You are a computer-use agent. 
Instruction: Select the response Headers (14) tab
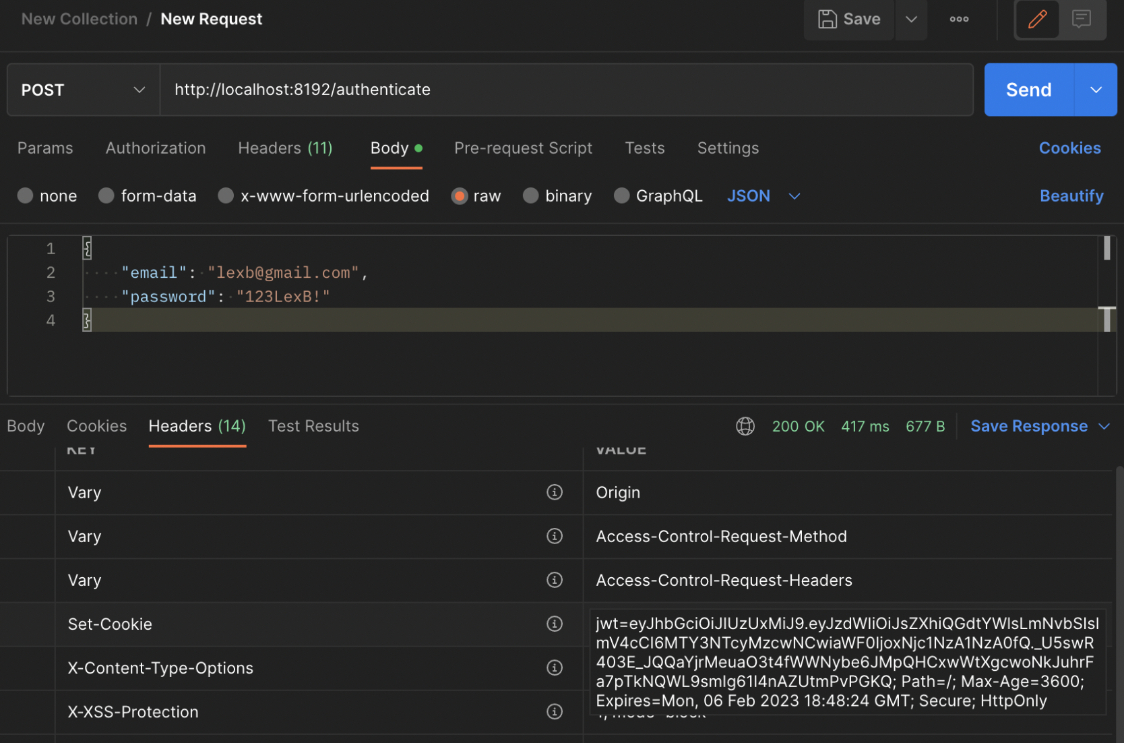pos(197,426)
